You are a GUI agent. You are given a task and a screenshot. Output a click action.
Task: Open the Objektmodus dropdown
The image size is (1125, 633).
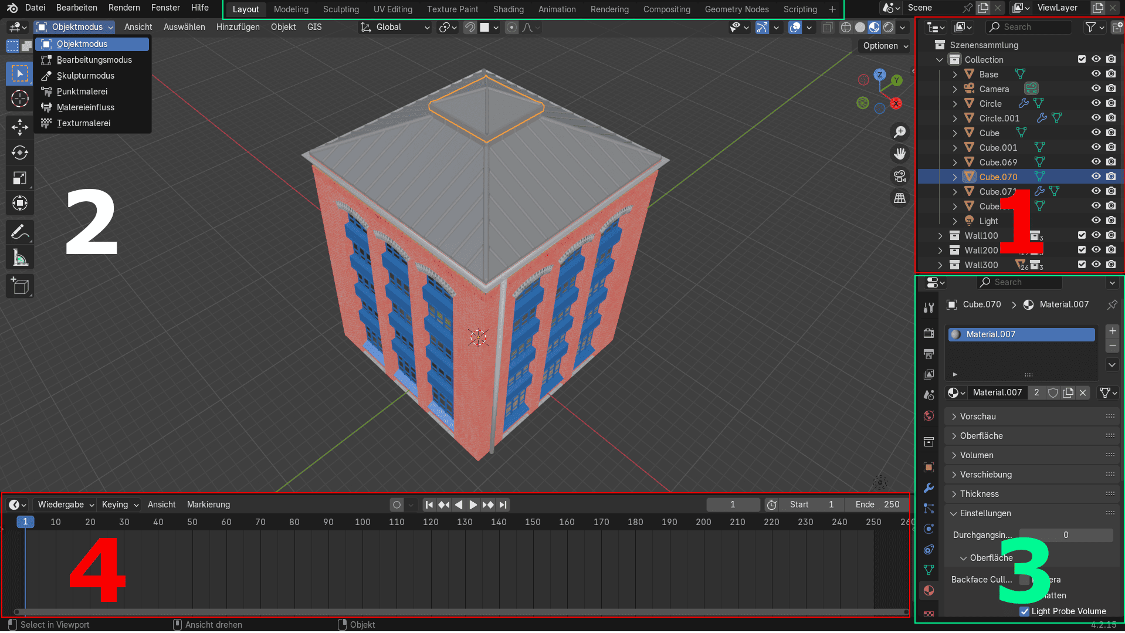click(74, 27)
